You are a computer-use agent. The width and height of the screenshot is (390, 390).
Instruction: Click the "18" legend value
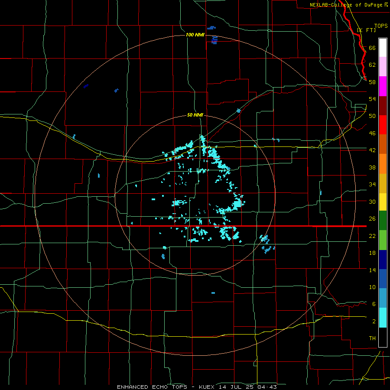pyautogui.click(x=372, y=253)
